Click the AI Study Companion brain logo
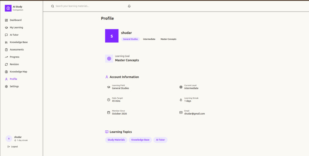 [x=8, y=8]
